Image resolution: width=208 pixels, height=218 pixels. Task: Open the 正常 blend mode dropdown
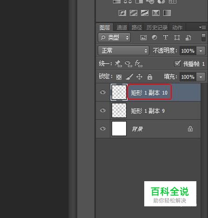pos(124,50)
